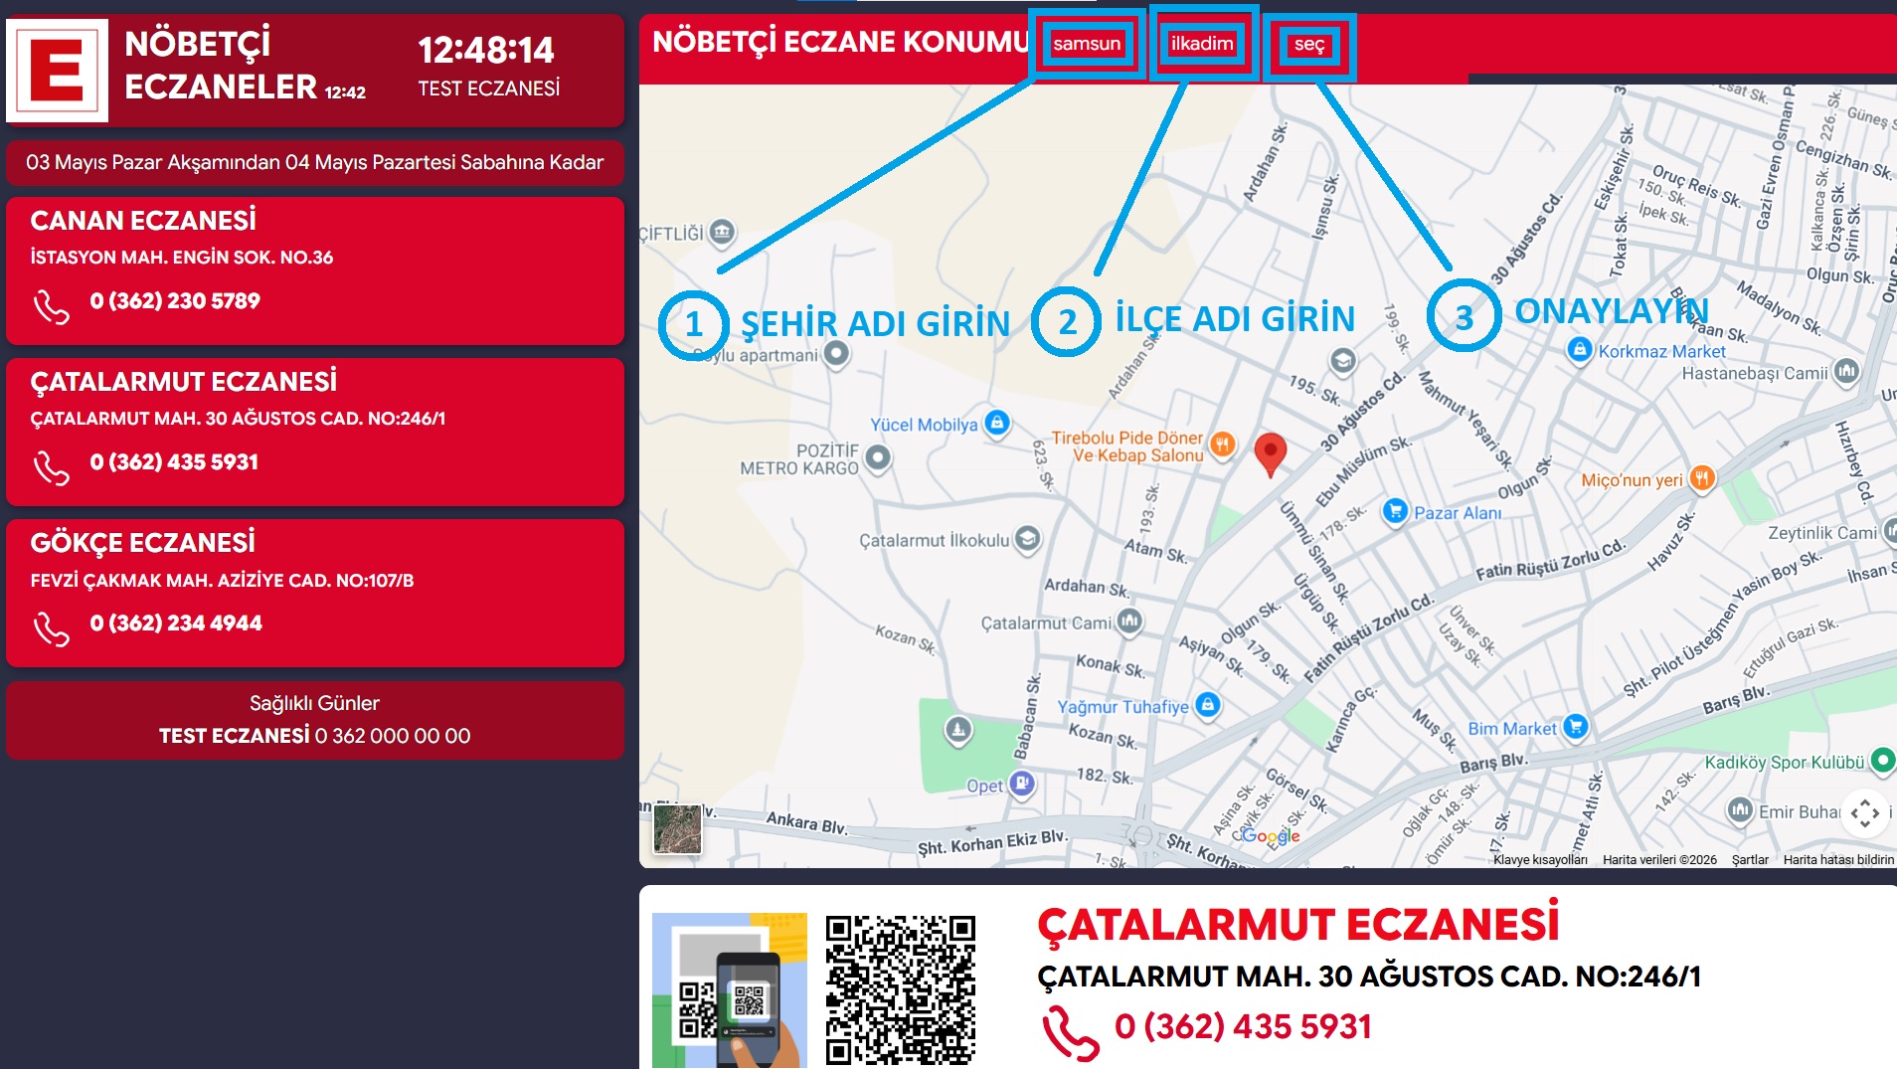Viewport: 1897px width, 1069px height.
Task: Click the large Çatalarmut Eczanesi heading below map
Action: tap(1298, 924)
